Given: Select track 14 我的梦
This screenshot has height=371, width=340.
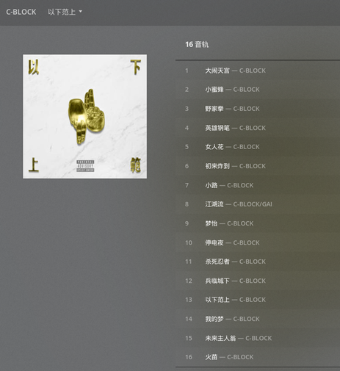Looking at the screenshot, I should tap(258, 319).
